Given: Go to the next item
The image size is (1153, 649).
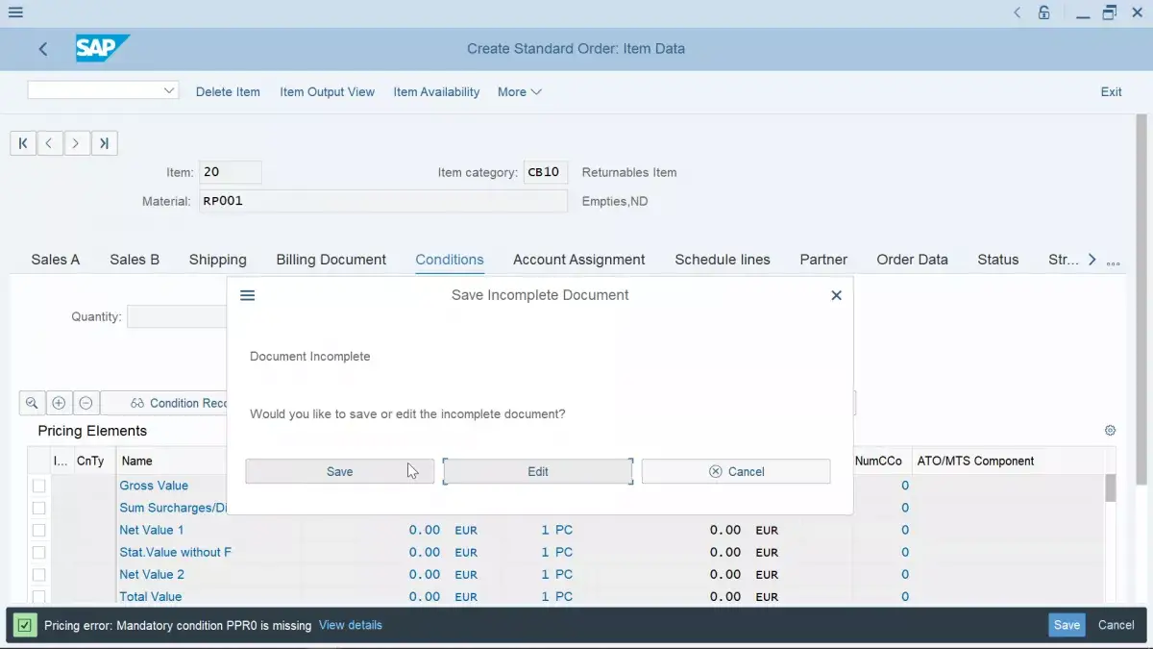Looking at the screenshot, I should (x=77, y=143).
